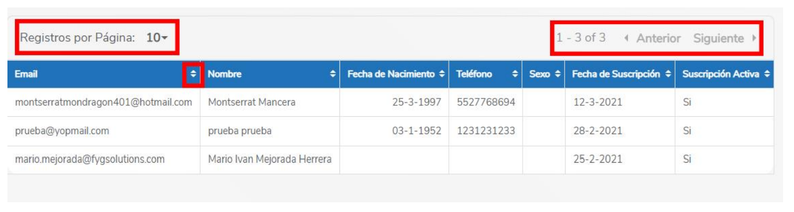The width and height of the screenshot is (794, 212).
Task: Click Fecha de Suscripción sort arrows
Action: pyautogui.click(x=669, y=74)
